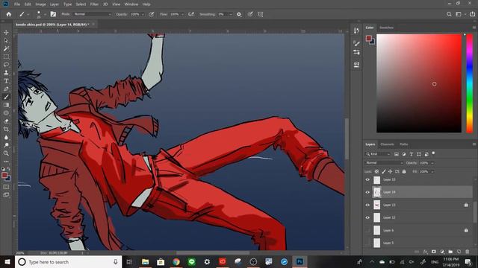
Task: Open brush Opacity dropdown arrow
Action: coord(143,14)
